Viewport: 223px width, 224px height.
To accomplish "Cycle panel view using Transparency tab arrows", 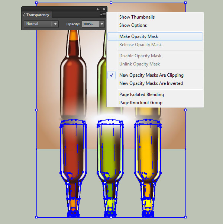I will pyautogui.click(x=24, y=15).
